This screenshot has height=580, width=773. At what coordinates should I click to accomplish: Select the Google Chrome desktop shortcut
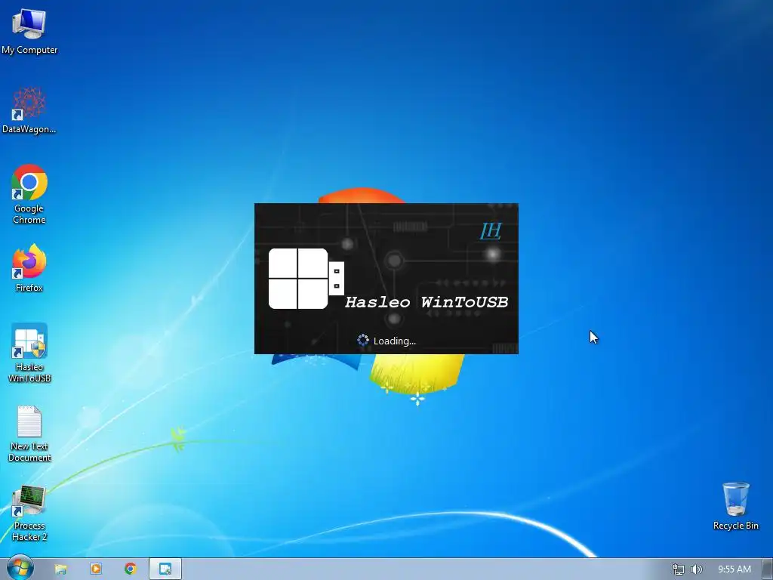pos(29,194)
